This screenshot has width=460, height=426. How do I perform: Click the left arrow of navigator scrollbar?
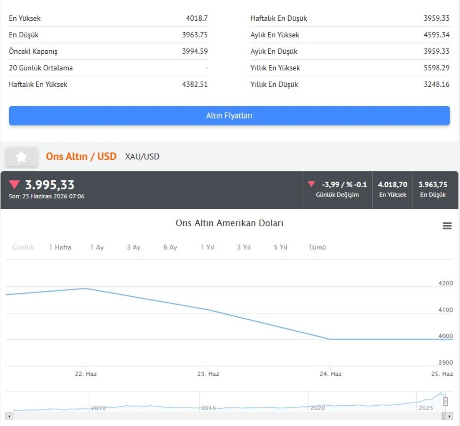tap(9, 416)
